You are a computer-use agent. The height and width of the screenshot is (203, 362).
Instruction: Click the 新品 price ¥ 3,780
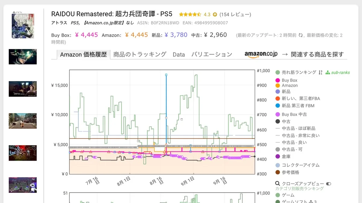click(x=176, y=35)
